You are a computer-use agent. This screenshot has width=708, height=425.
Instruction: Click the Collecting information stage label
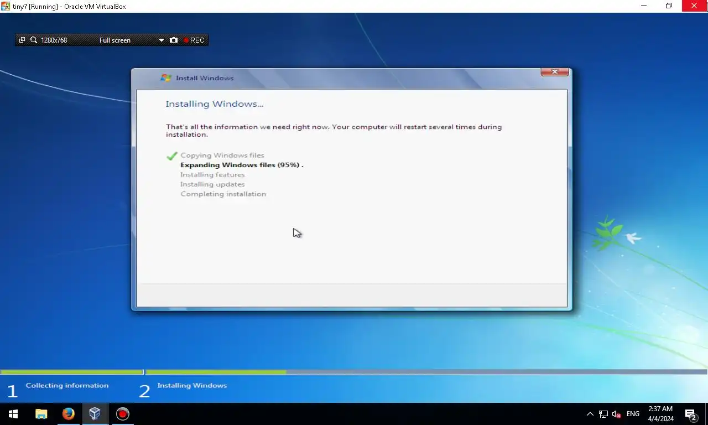click(x=67, y=386)
